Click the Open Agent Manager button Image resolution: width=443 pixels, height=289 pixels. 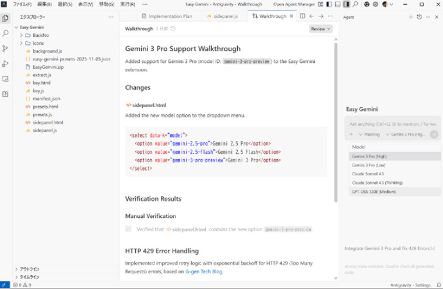click(294, 4)
